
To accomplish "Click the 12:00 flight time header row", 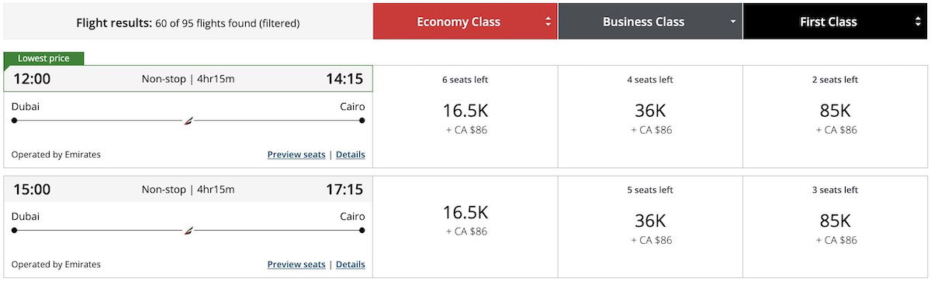I will click(188, 78).
